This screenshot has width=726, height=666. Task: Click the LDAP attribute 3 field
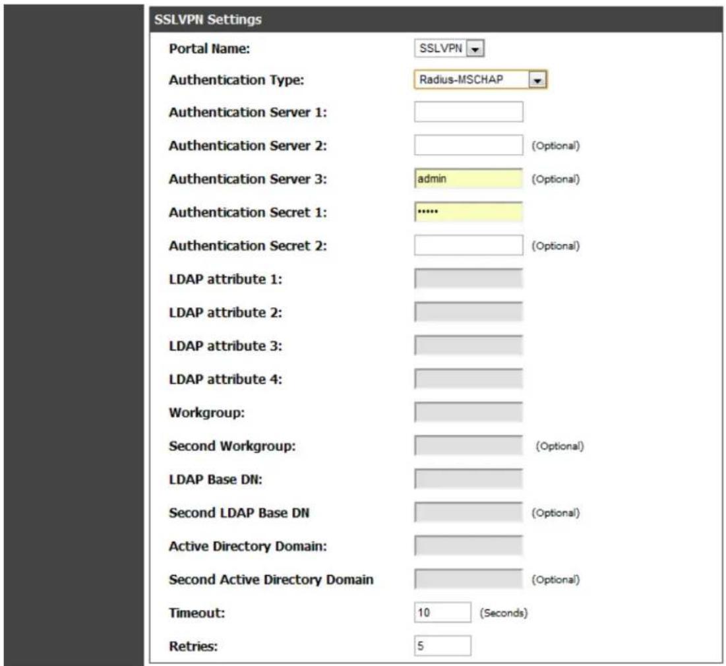coord(469,346)
